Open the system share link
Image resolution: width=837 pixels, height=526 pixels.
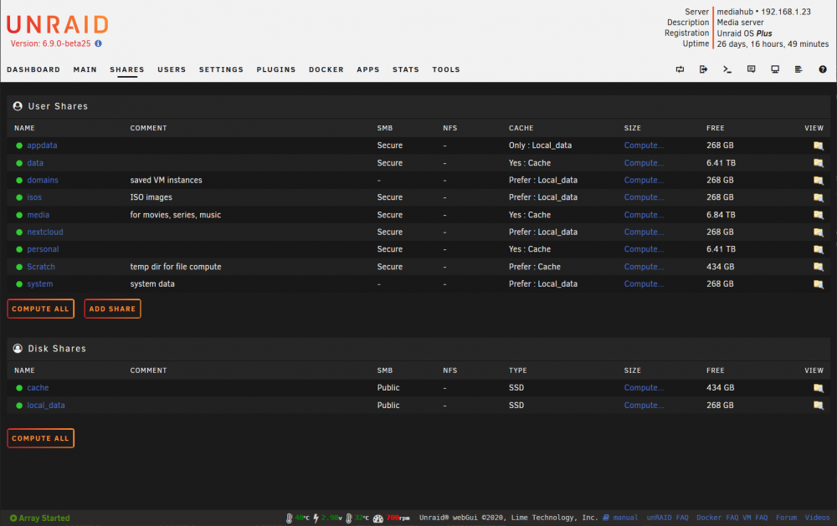tap(40, 284)
